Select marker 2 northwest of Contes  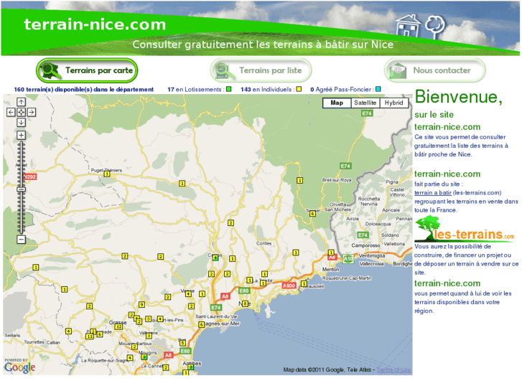click(230, 223)
